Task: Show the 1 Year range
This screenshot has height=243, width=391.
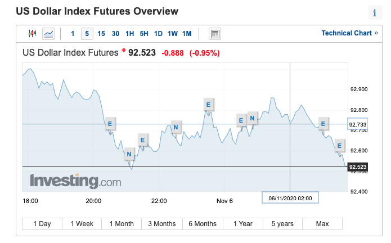Action: 242,224
